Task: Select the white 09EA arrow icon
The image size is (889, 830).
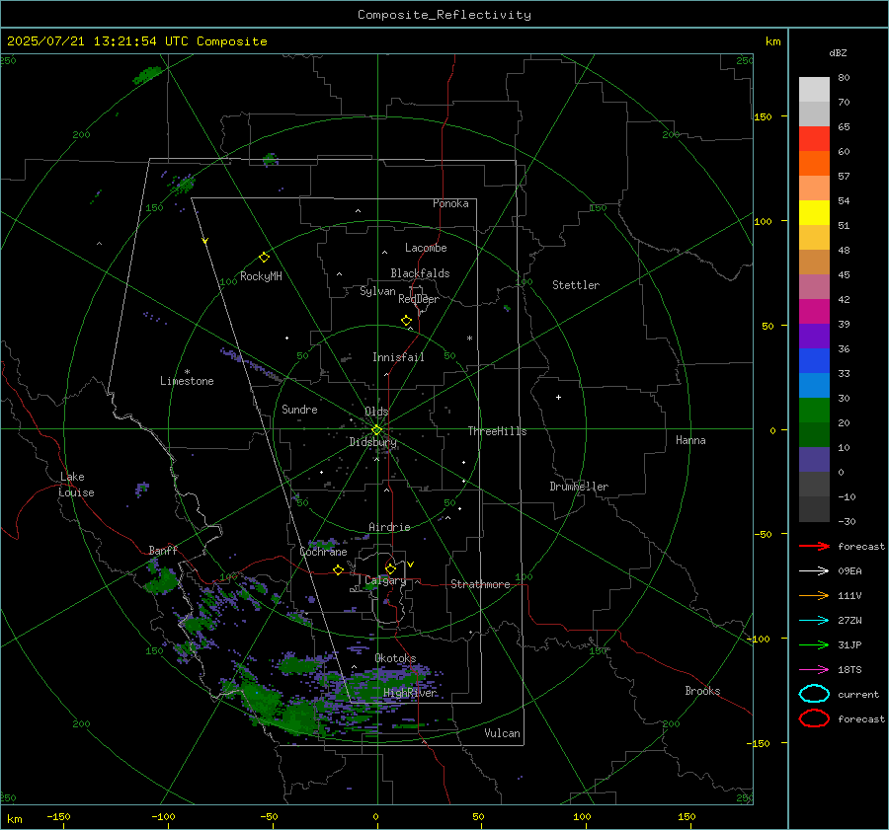Action: pyautogui.click(x=814, y=570)
